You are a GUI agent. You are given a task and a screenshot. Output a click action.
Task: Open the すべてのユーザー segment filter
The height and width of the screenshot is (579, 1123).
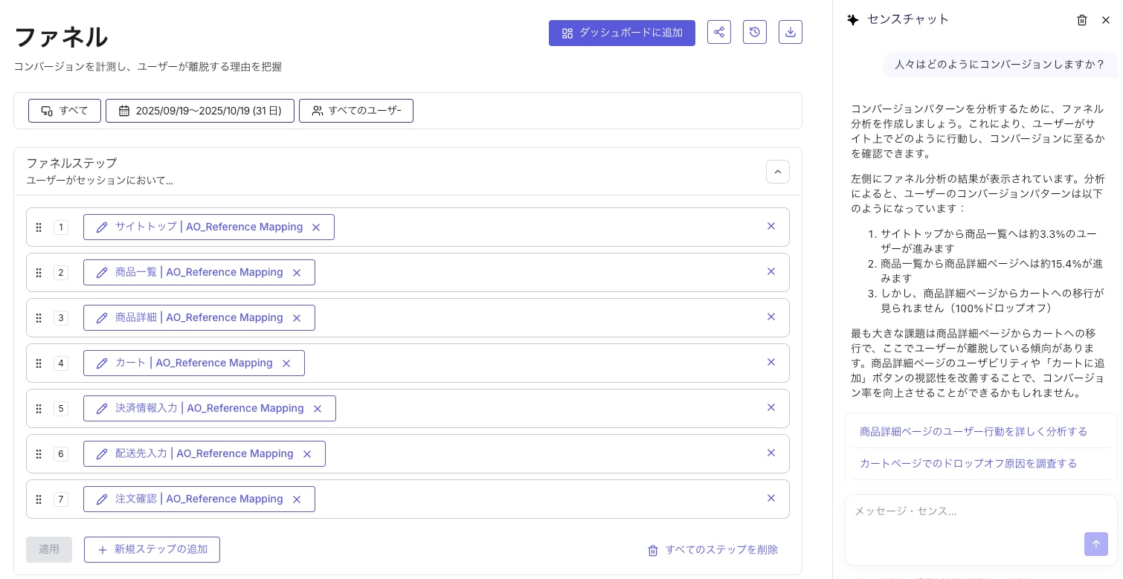click(x=356, y=111)
